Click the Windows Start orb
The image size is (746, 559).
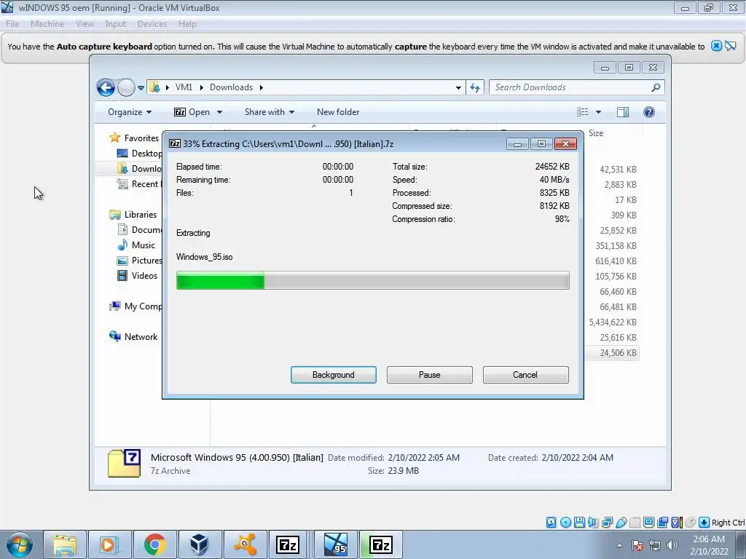pos(19,544)
